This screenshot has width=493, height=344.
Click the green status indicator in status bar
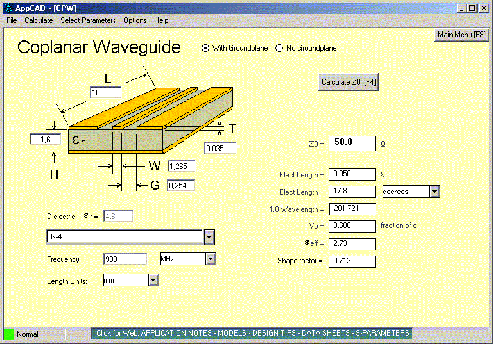point(9,334)
